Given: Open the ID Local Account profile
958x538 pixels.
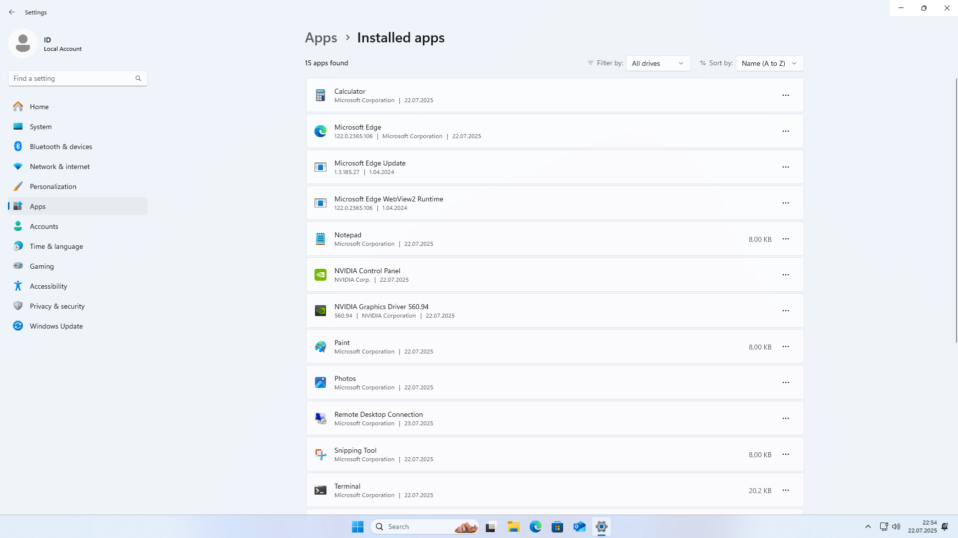Looking at the screenshot, I should [45, 44].
